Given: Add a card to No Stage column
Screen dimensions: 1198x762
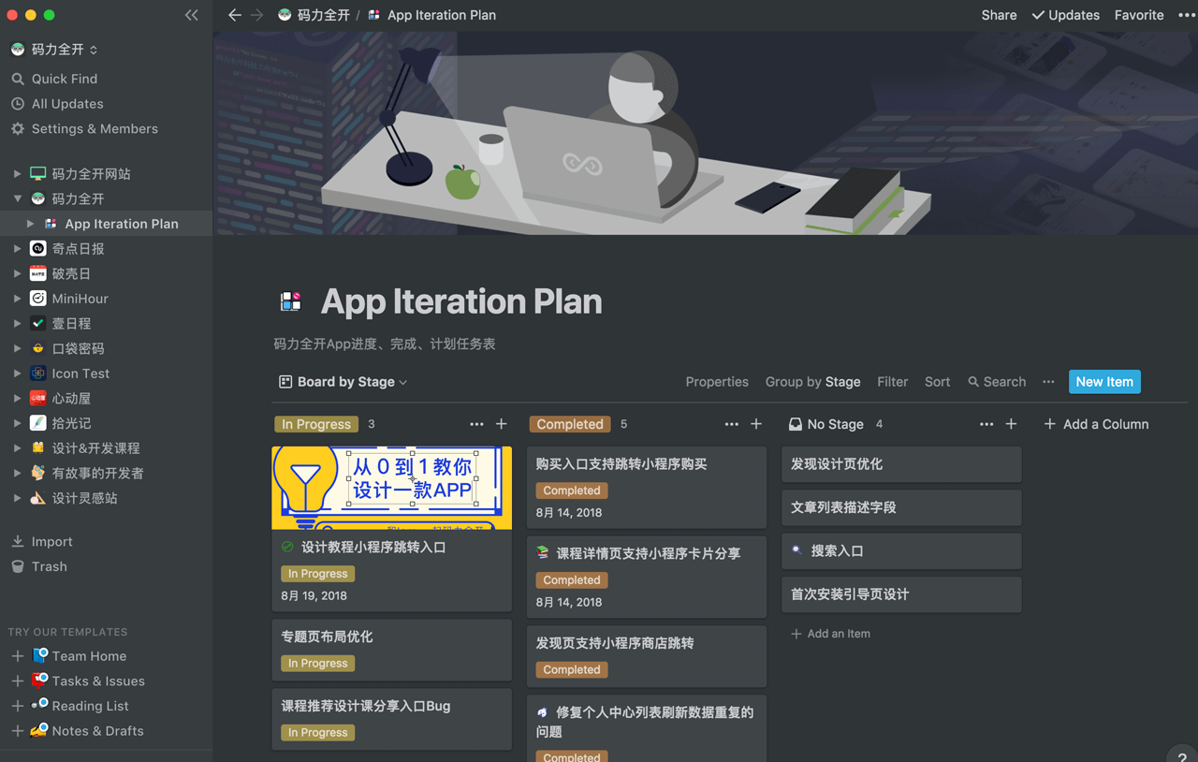Looking at the screenshot, I should tap(1011, 424).
